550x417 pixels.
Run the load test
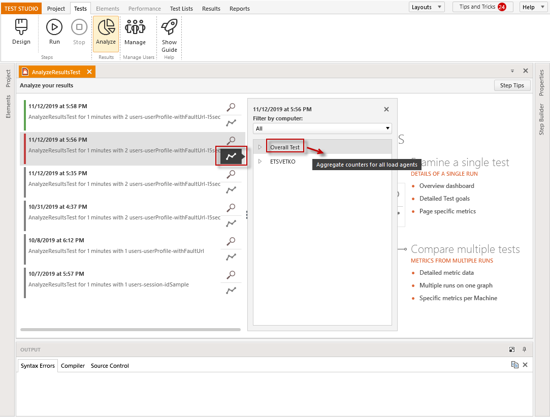[x=54, y=33]
